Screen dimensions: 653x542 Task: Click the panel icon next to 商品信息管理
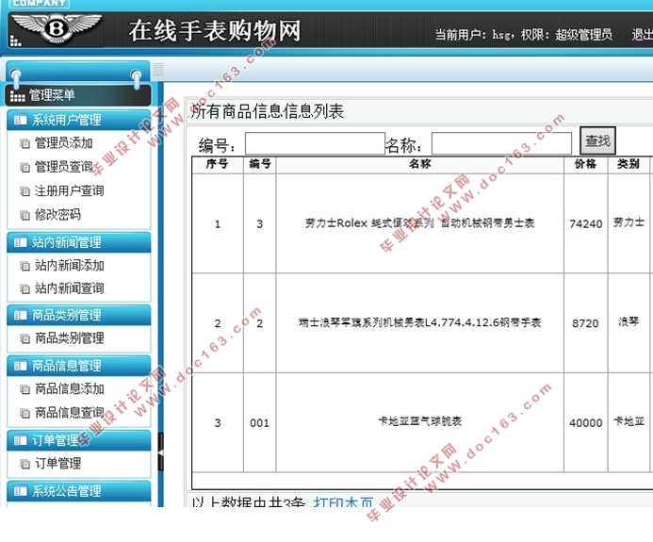(x=21, y=366)
